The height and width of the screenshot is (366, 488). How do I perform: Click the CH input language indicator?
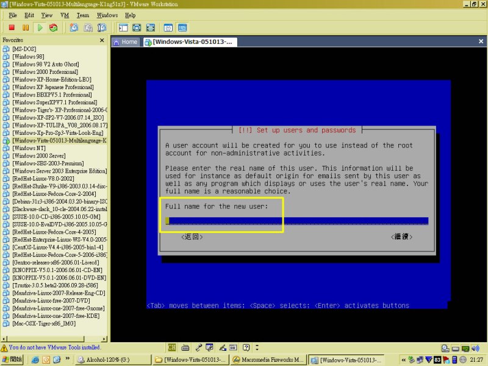coord(172,347)
